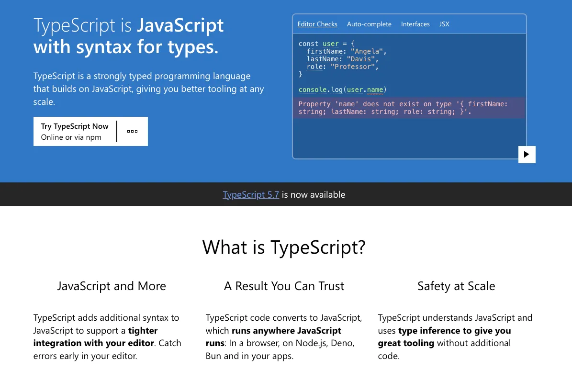Viewport: 572px width, 382px height.
Task: Switch to the Auto-complete tab
Action: coord(369,24)
